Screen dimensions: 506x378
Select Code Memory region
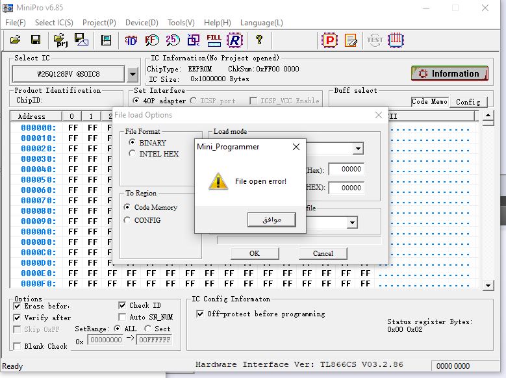pyautogui.click(x=127, y=207)
